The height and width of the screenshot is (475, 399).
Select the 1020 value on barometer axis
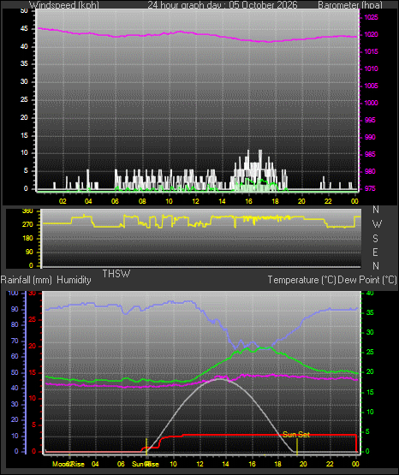pyautogui.click(x=371, y=34)
